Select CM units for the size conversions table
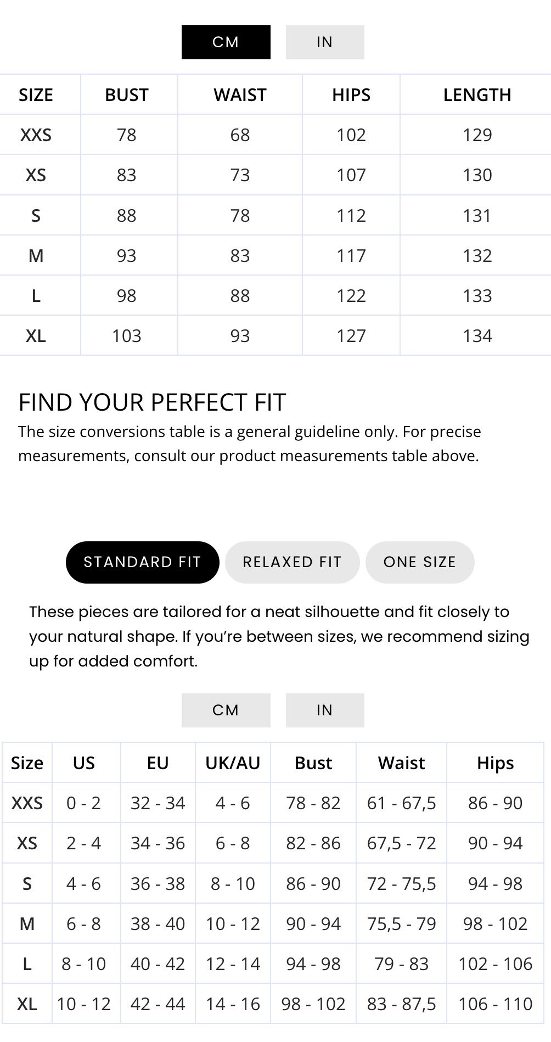The width and height of the screenshot is (551, 1042). coord(226,710)
